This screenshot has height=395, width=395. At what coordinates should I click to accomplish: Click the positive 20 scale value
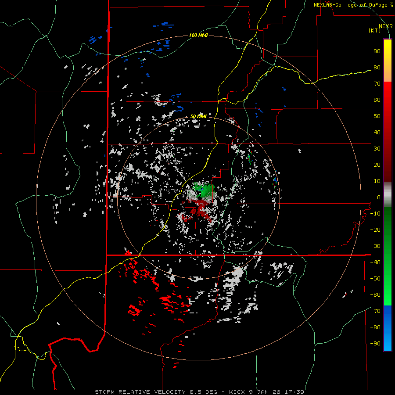tap(377, 165)
